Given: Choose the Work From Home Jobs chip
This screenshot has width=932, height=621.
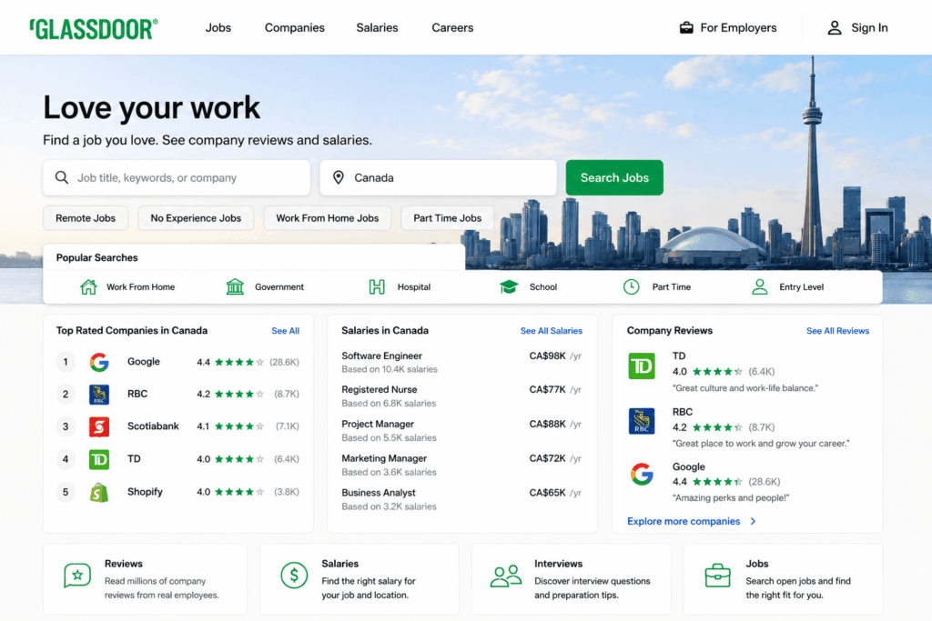Looking at the screenshot, I should pos(327,218).
